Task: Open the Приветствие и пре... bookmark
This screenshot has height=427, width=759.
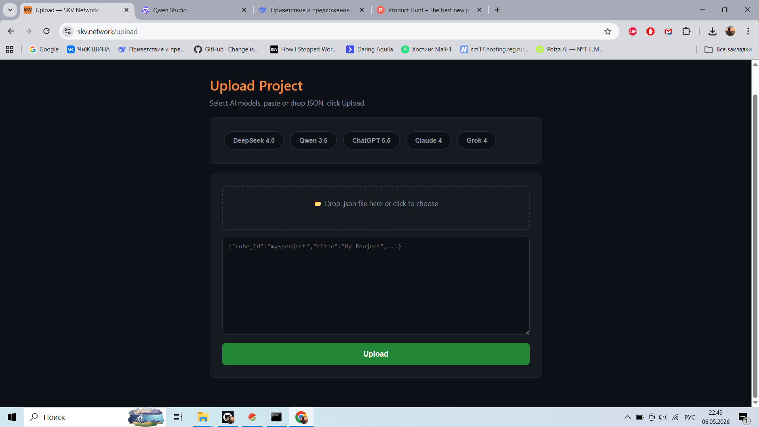Action: click(152, 49)
